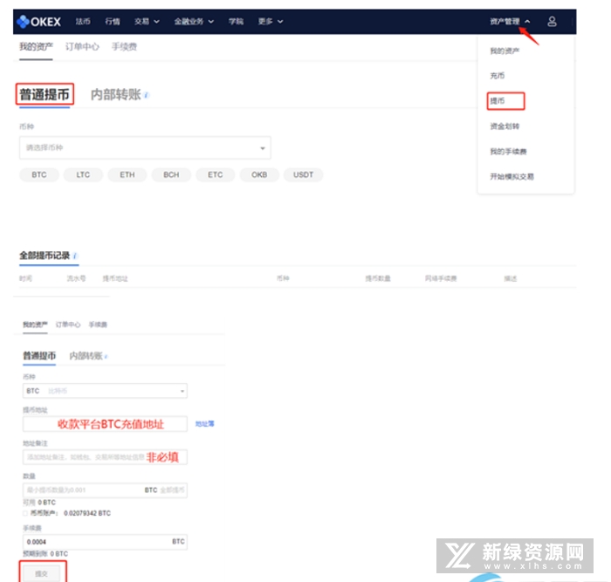611x582 pixels.
Task: Expand the 请选择币种 currency dropdown
Action: click(145, 147)
